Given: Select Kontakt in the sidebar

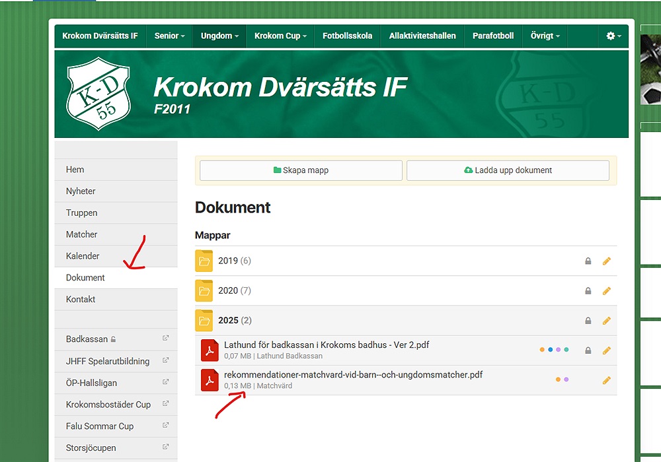Looking at the screenshot, I should (x=116, y=299).
